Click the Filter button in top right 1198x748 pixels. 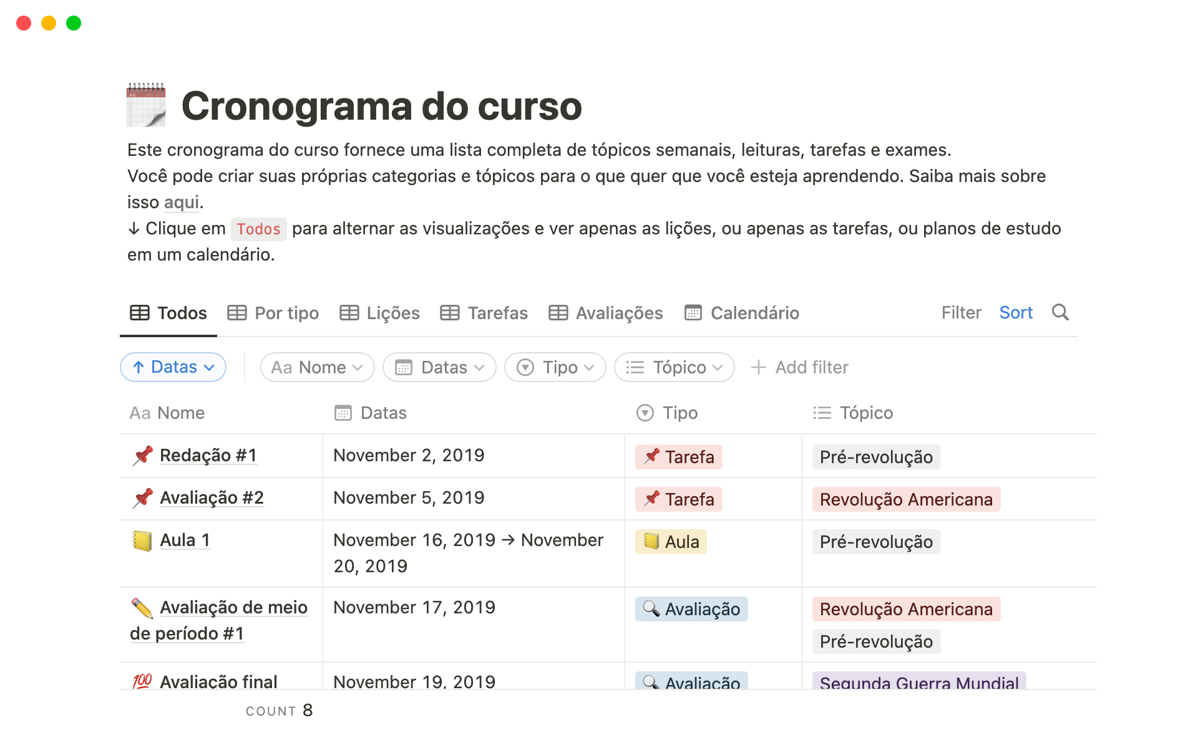click(x=961, y=312)
